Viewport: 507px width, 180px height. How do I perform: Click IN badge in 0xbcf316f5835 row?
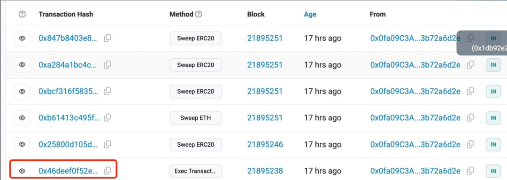(493, 91)
